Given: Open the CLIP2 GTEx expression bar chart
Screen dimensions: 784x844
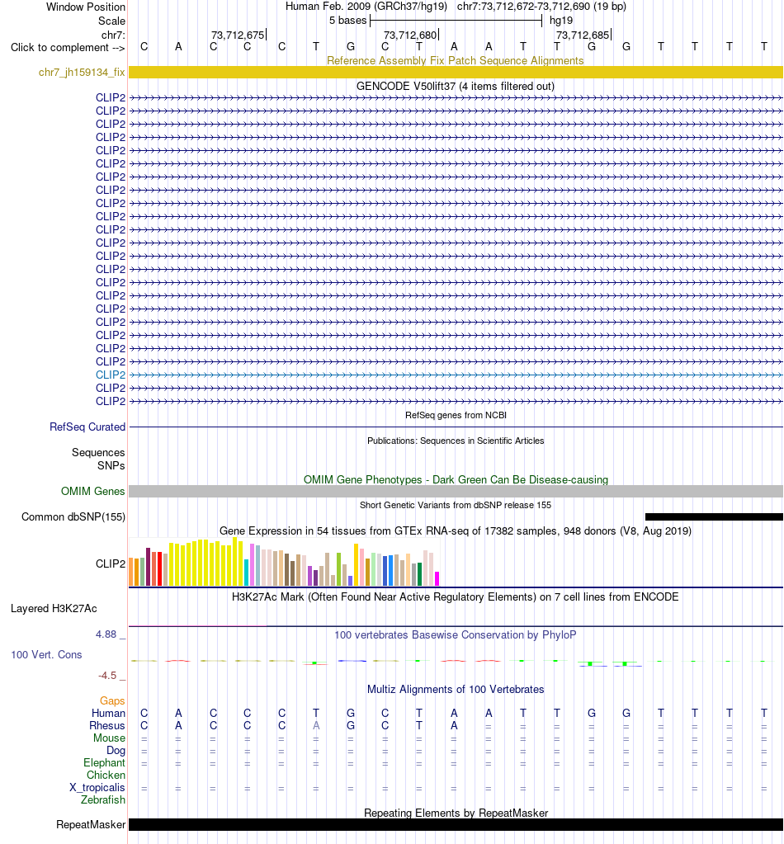Looking at the screenshot, I should click(x=285, y=561).
